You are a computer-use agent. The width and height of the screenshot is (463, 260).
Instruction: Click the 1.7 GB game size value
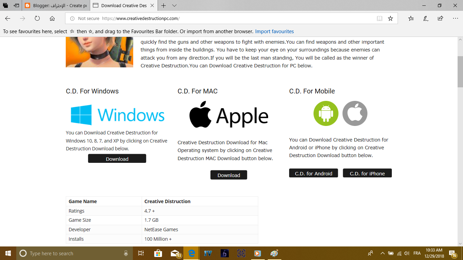pos(200,220)
